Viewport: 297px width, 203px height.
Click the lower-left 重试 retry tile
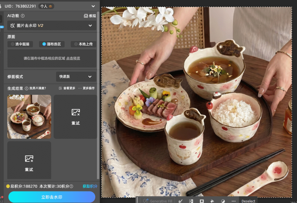[x=29, y=160]
